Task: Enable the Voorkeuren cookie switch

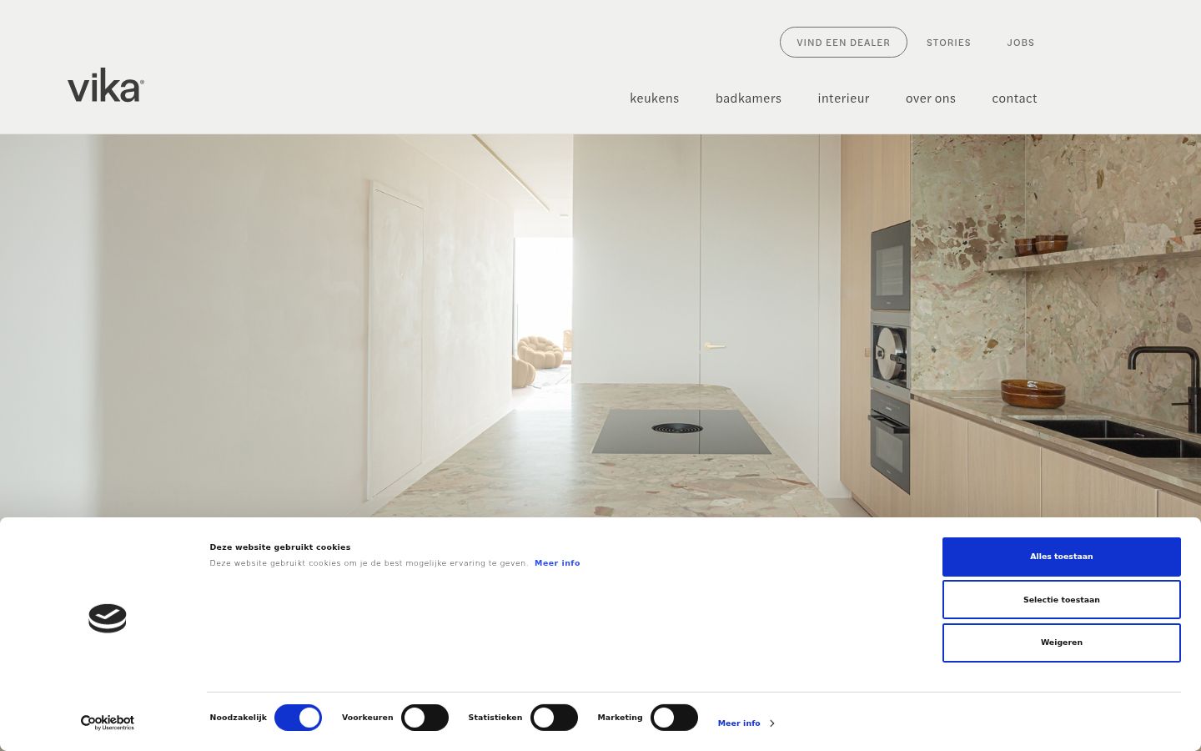Action: pyautogui.click(x=425, y=718)
